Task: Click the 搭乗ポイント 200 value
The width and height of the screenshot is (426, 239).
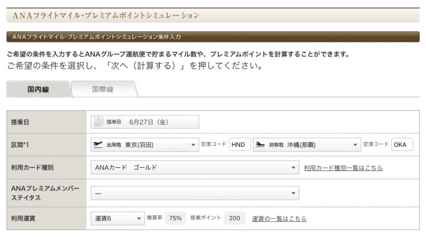Action: click(x=235, y=218)
